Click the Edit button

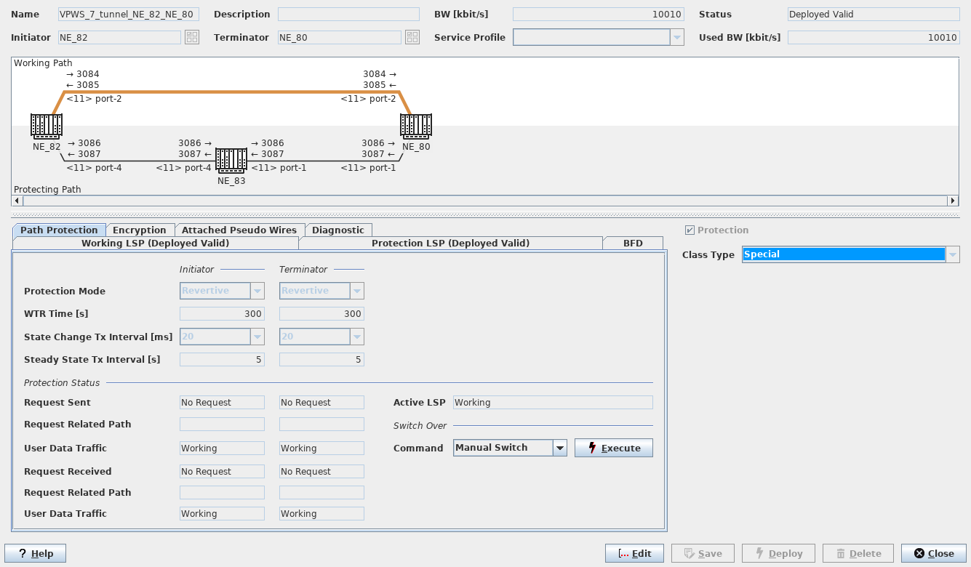pos(634,553)
